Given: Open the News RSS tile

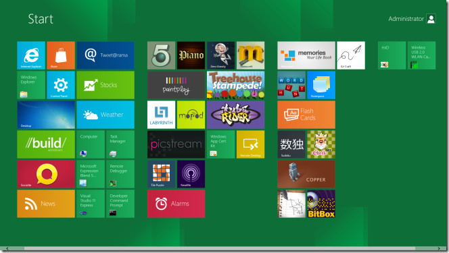Looking at the screenshot, I should (x=46, y=204).
